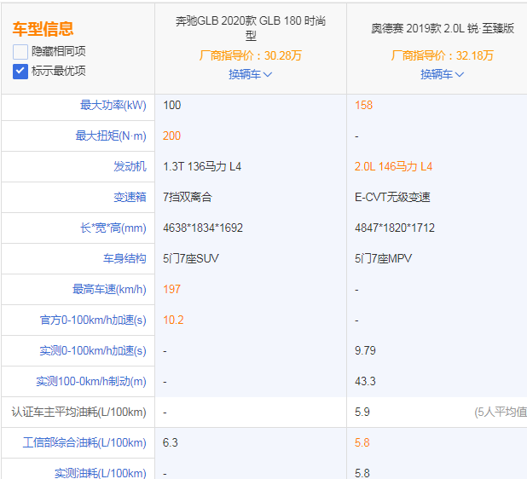Click the 最大扭矩(N·m) row label
This screenshot has width=527, height=479.
(111, 136)
